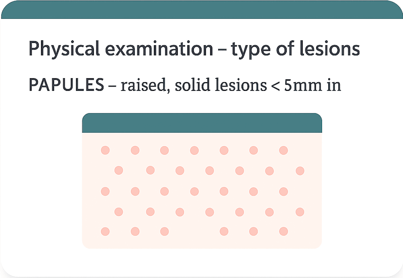
Task: Select the first papule dot in top row
Action: [x=105, y=150]
